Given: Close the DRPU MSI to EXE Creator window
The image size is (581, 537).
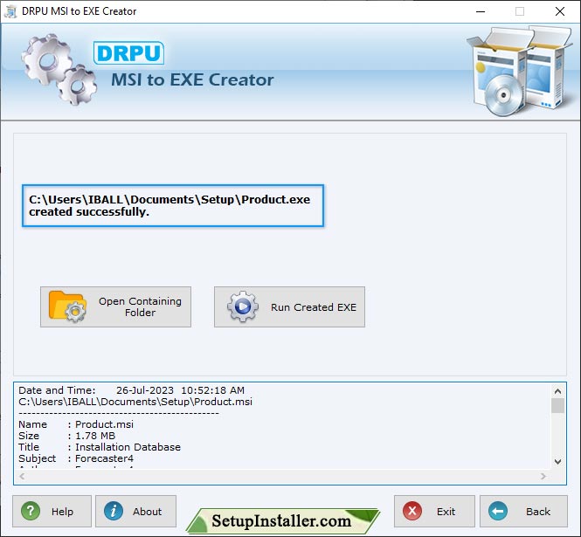Looking at the screenshot, I should 560,11.
